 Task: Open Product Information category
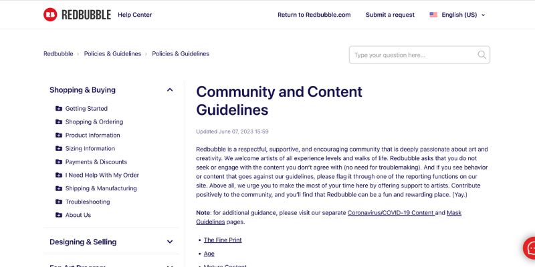coord(92,136)
